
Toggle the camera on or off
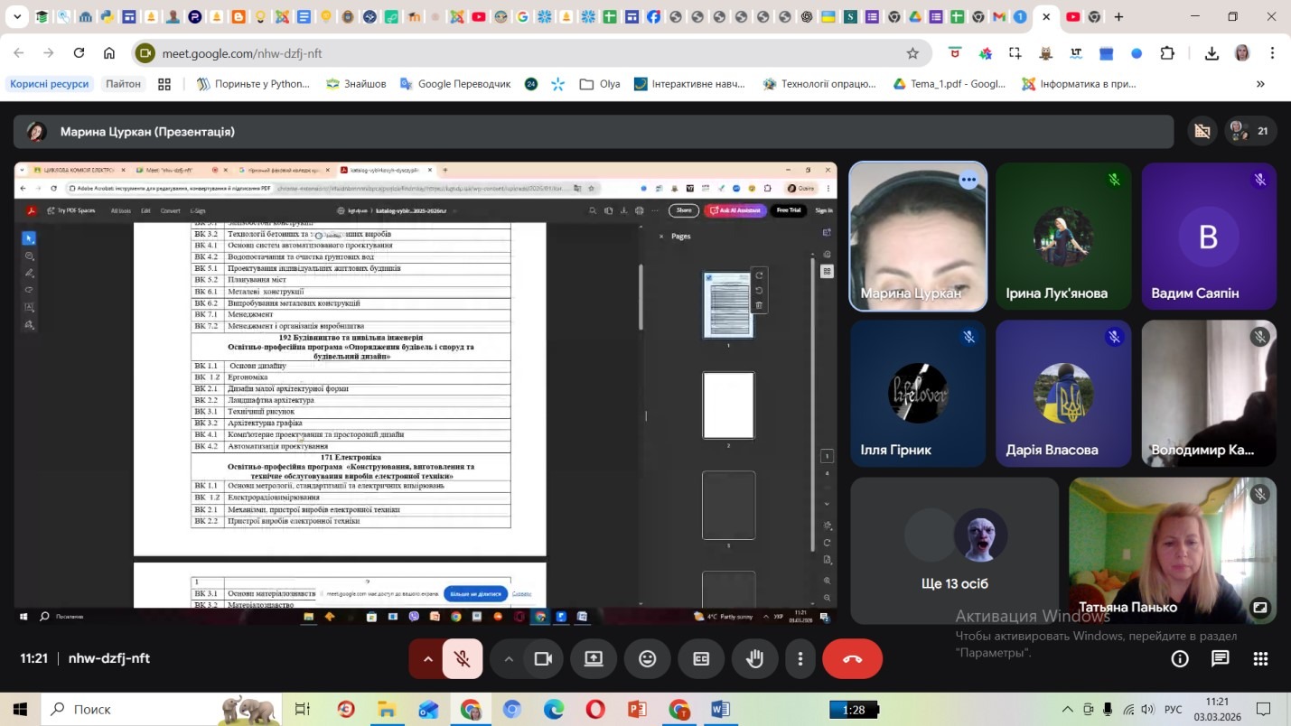point(543,659)
